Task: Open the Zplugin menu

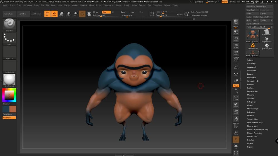Action: click(167, 5)
